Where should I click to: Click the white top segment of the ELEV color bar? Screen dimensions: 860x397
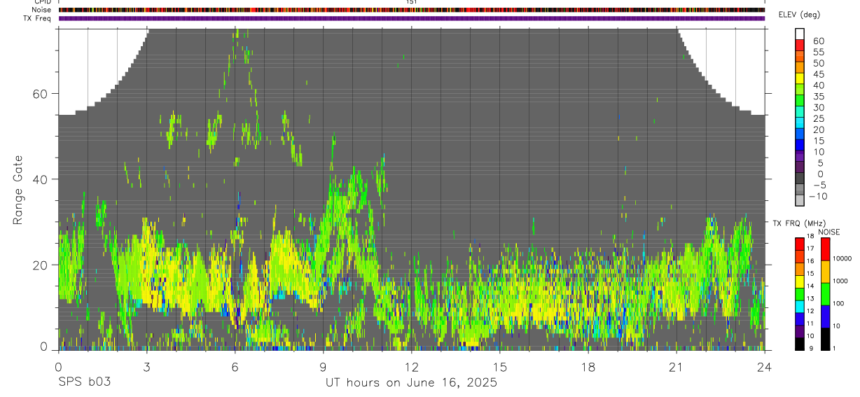[800, 33]
